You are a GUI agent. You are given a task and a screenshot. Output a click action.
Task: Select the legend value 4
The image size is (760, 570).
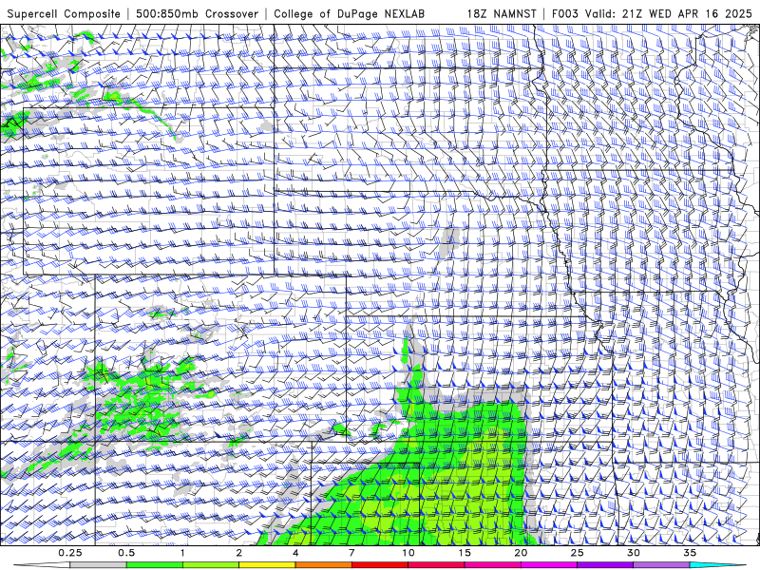295,553
